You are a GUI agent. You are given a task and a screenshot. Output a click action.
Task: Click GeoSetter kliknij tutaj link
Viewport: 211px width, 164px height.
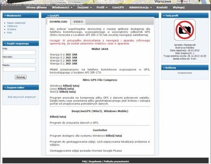point(114,136)
